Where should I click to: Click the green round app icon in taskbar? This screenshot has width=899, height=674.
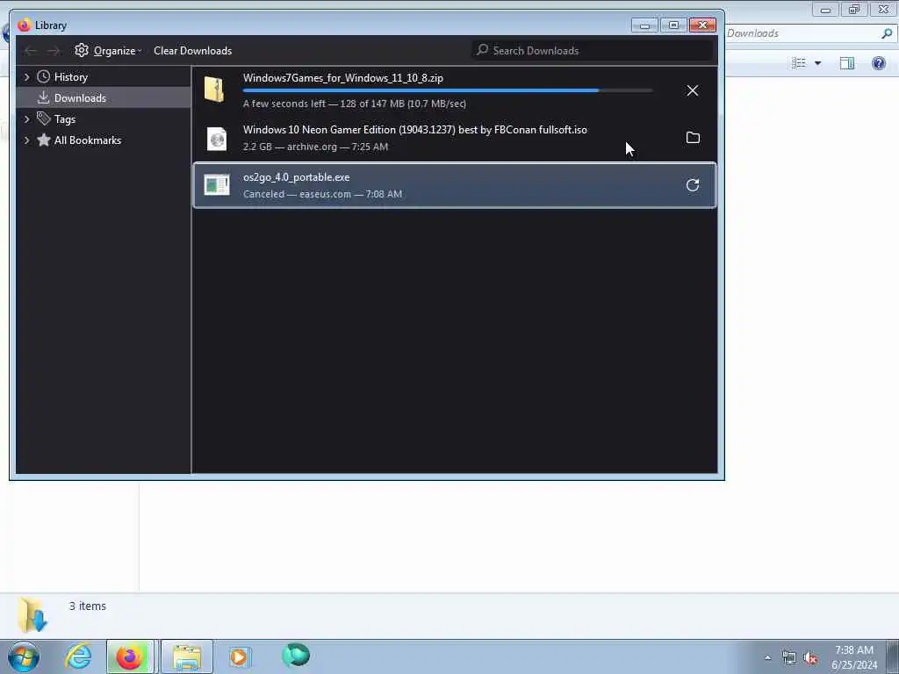click(x=296, y=655)
